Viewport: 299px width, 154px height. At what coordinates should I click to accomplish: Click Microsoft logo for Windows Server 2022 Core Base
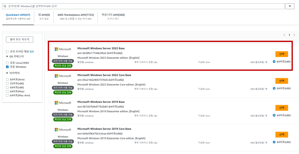tap(63, 76)
